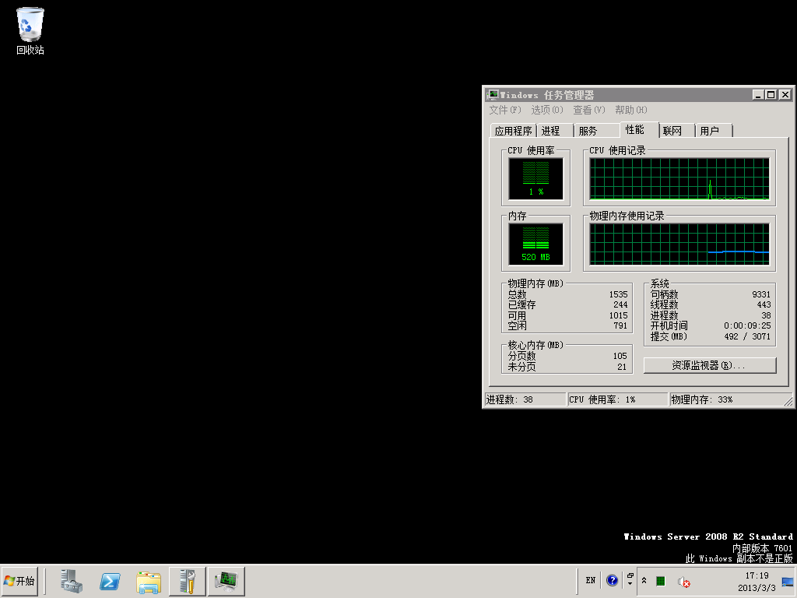Switch to the 服务 tab
This screenshot has height=598, width=797.
click(596, 131)
